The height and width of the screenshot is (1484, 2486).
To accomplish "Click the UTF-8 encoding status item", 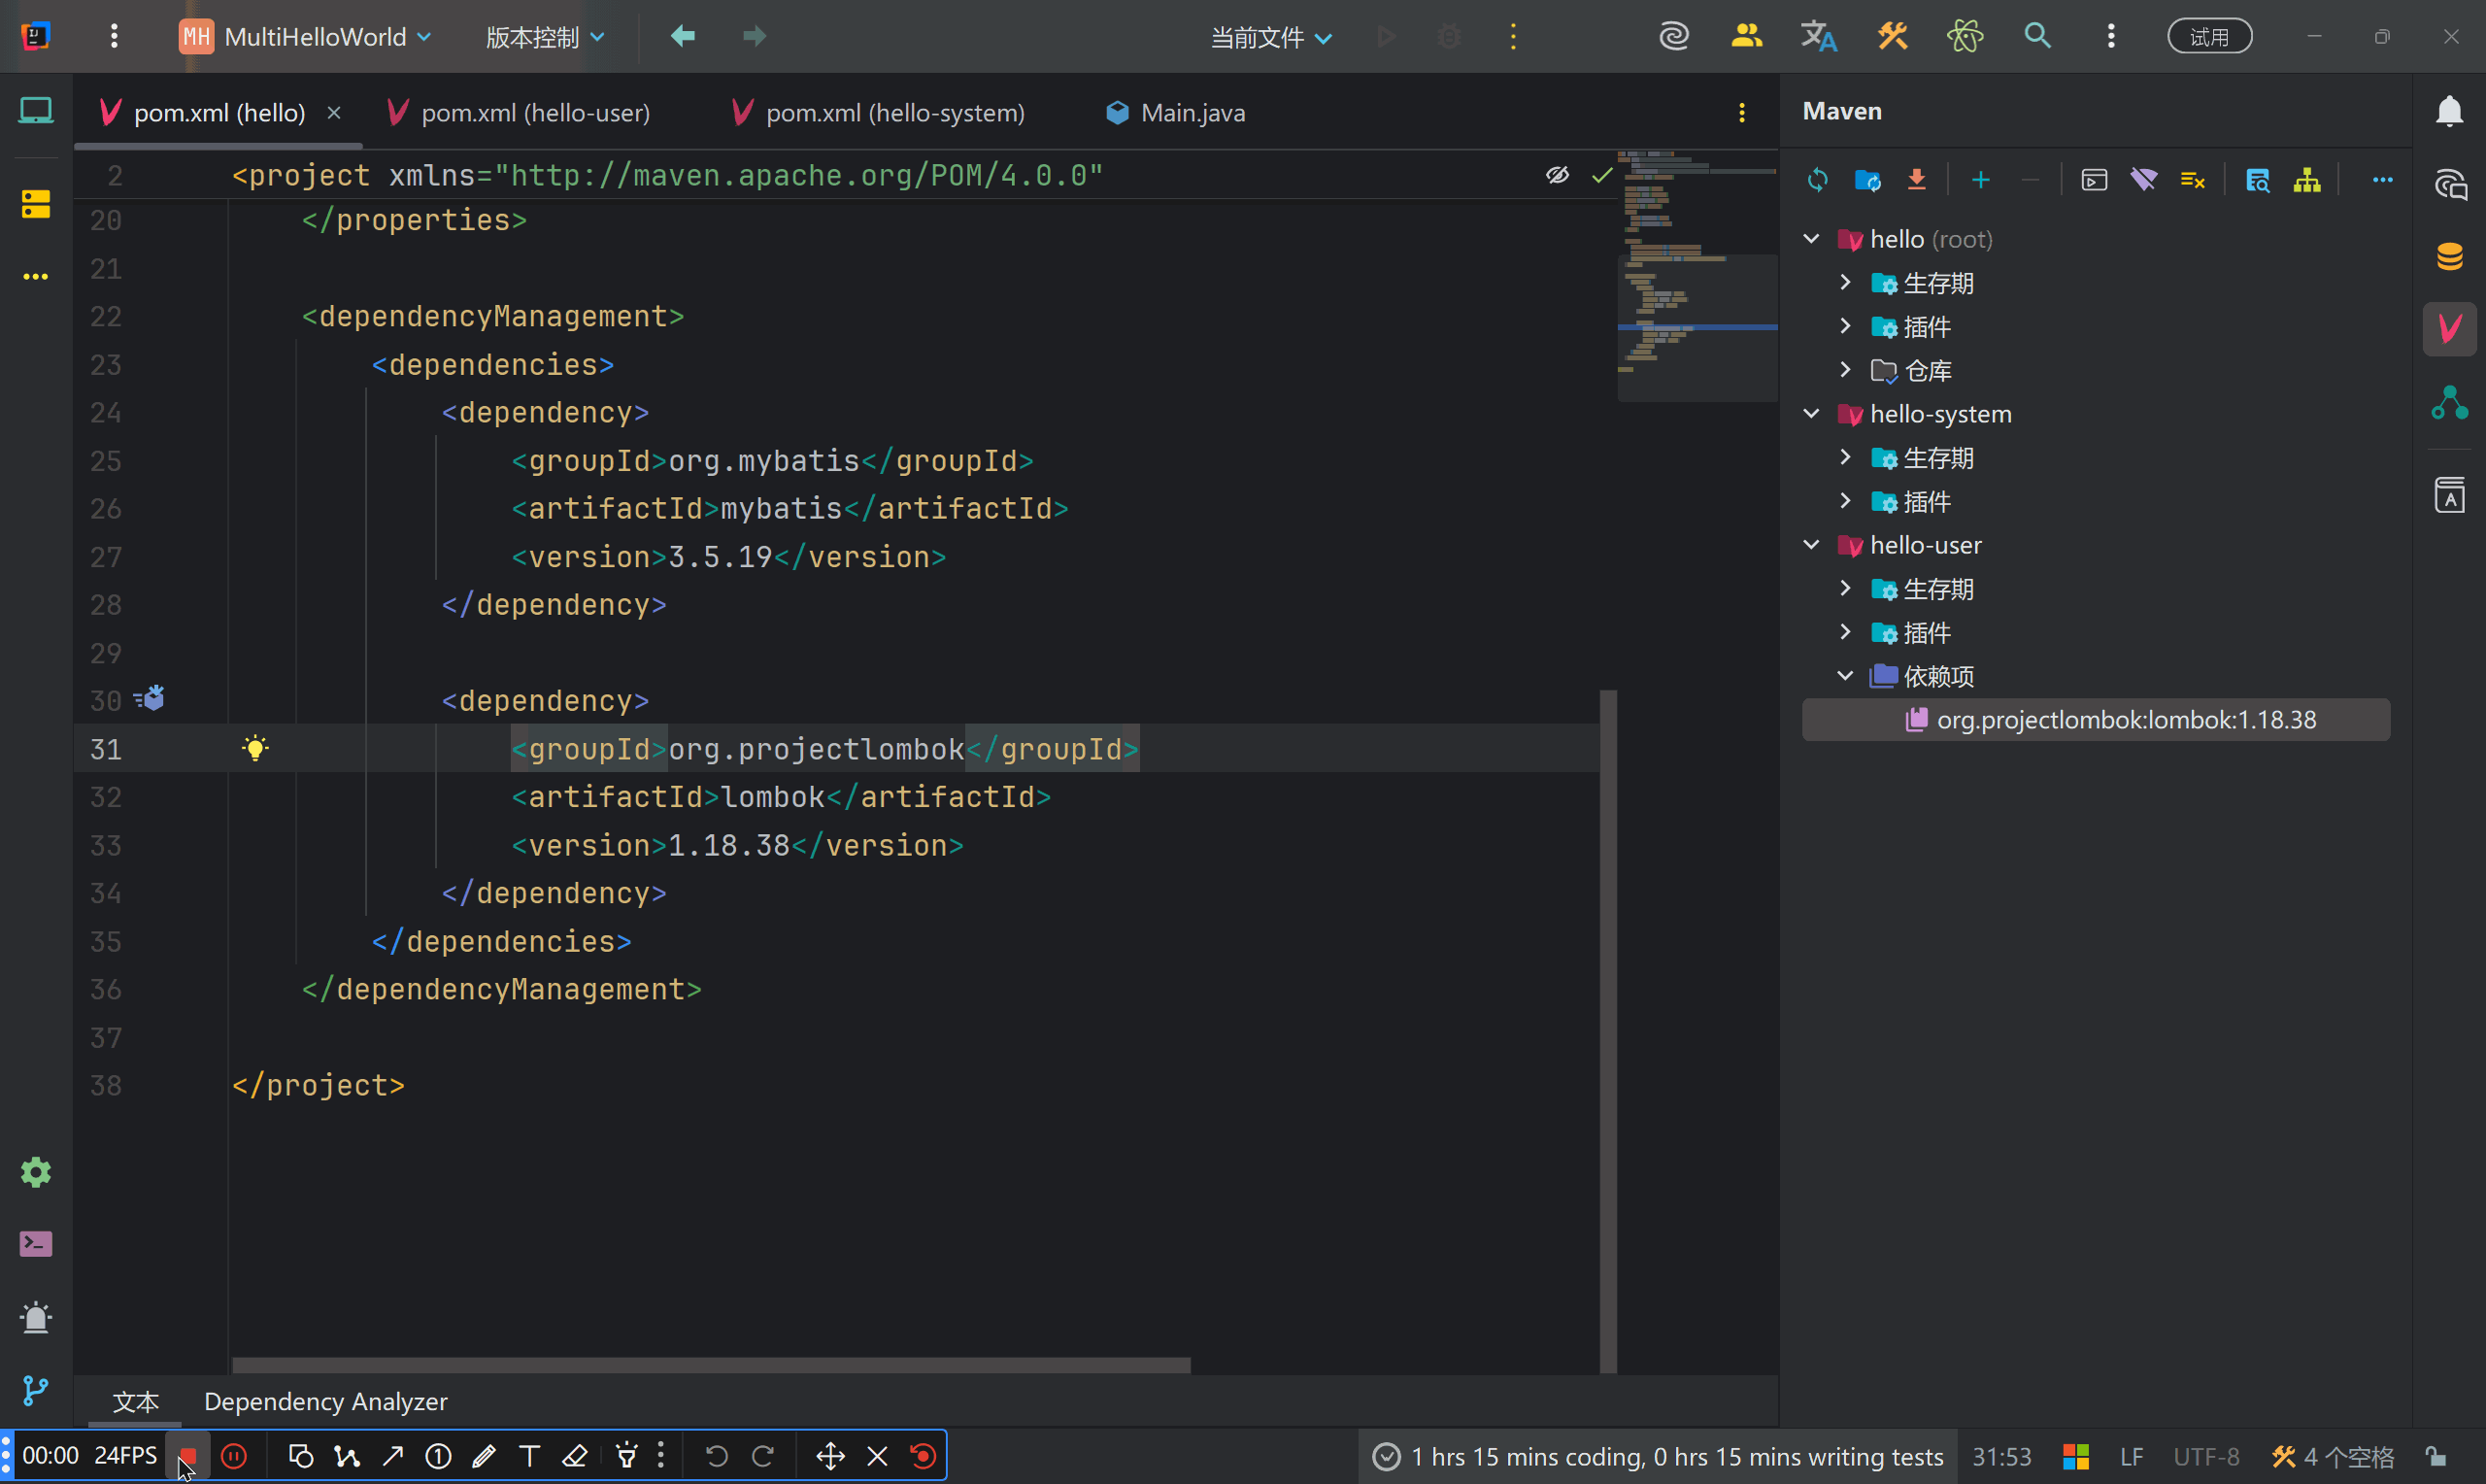I will pos(2205,1456).
